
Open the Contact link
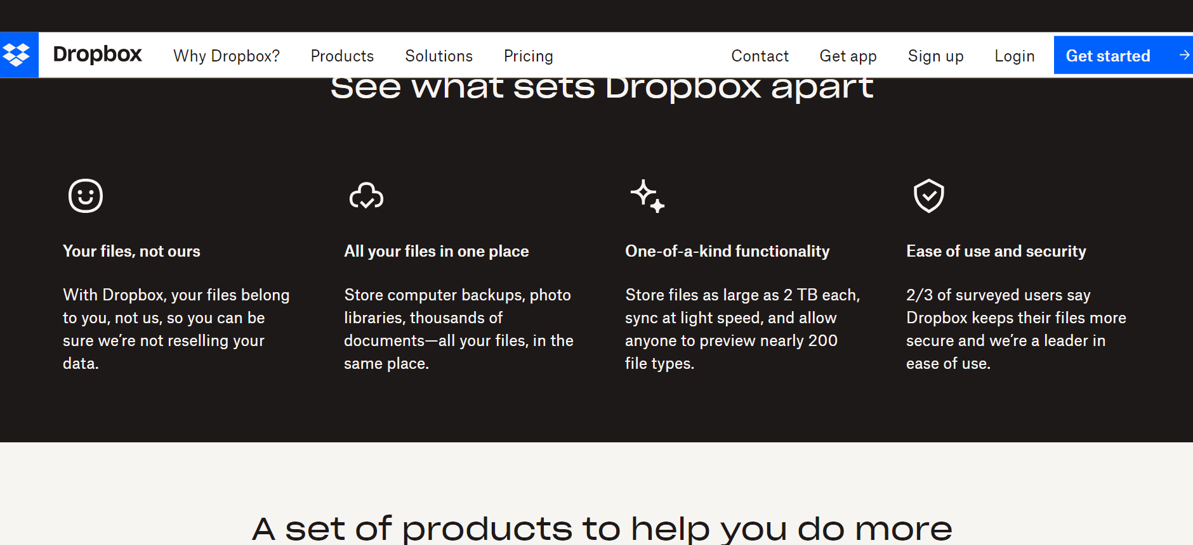[x=760, y=56]
